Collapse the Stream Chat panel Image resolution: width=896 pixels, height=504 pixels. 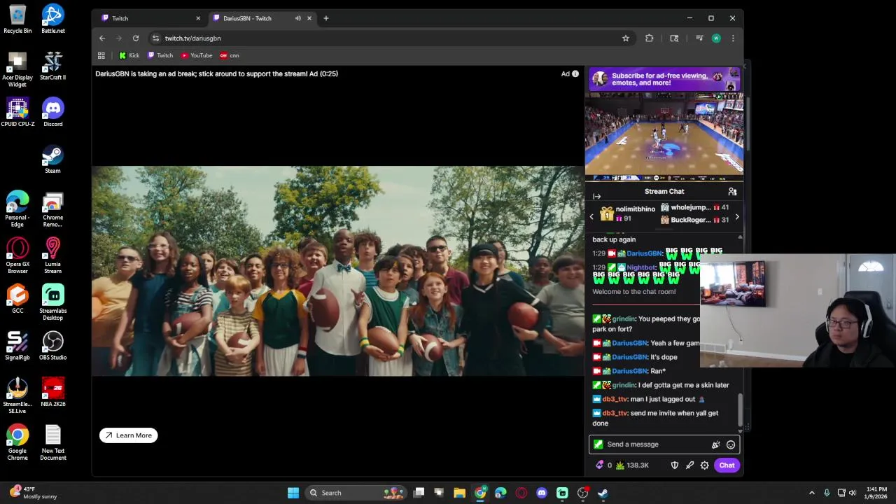pyautogui.click(x=596, y=197)
